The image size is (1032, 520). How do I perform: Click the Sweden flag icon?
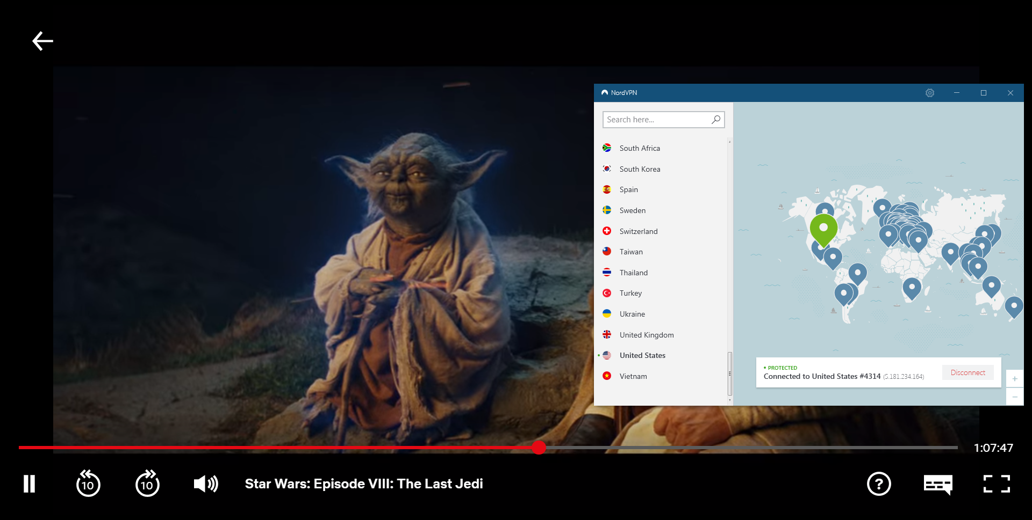(x=607, y=210)
